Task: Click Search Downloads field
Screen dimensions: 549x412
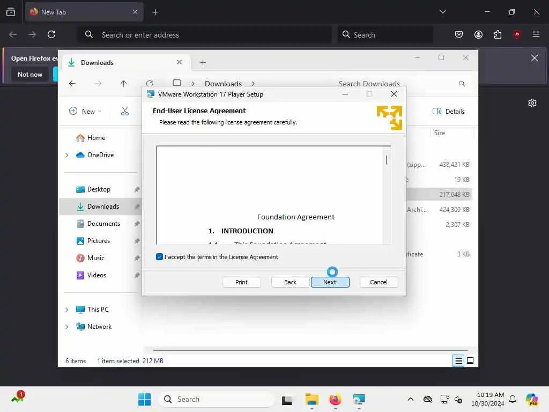Action: pyautogui.click(x=369, y=84)
